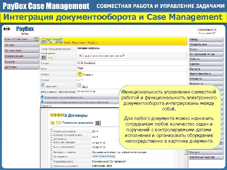Click the PayDox logo
Image resolution: width=227 pixels, height=170 pixels.
coord(25,29)
